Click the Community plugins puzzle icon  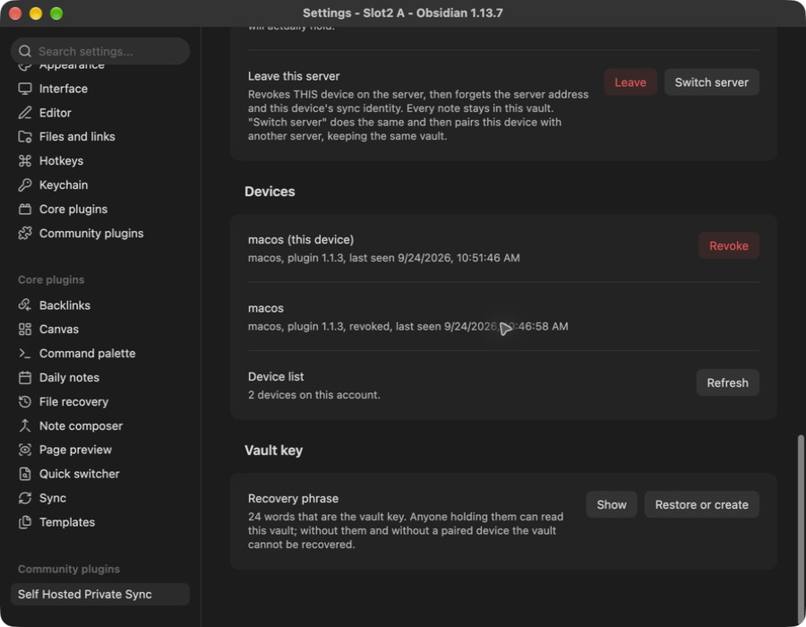(25, 233)
